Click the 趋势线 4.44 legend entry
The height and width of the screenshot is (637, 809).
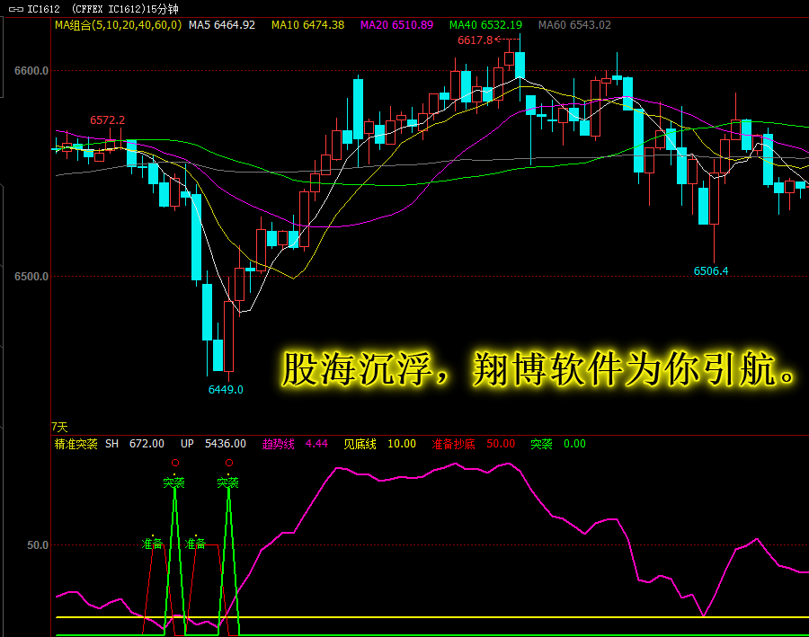pos(295,444)
